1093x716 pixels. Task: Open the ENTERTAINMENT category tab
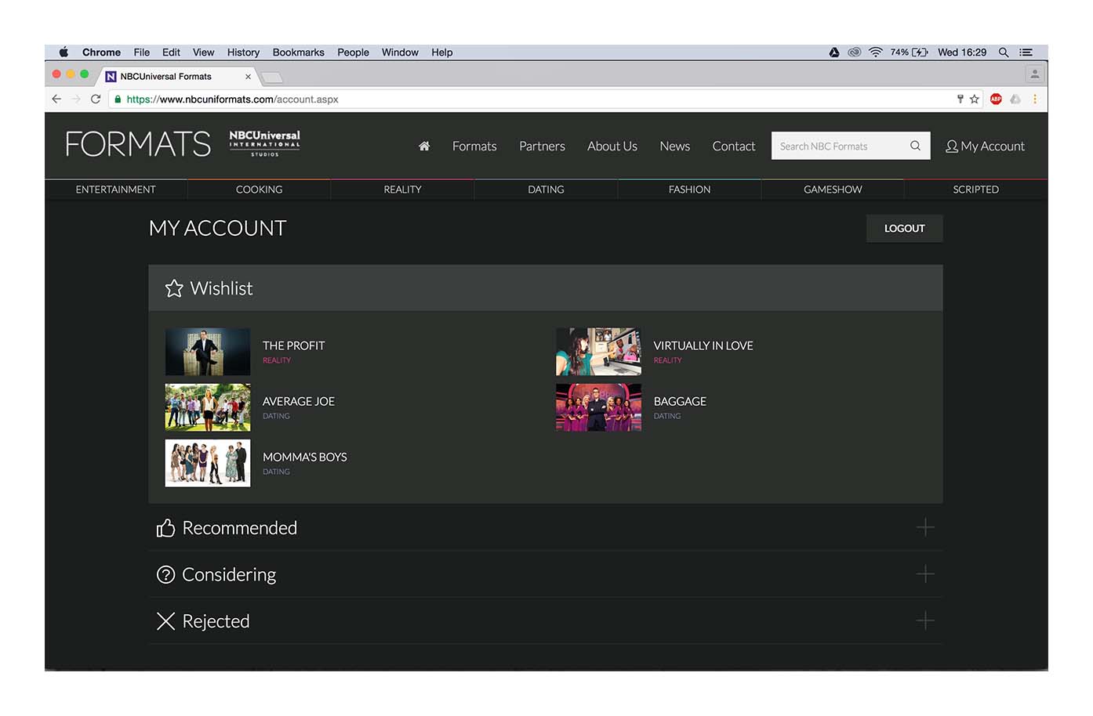116,190
